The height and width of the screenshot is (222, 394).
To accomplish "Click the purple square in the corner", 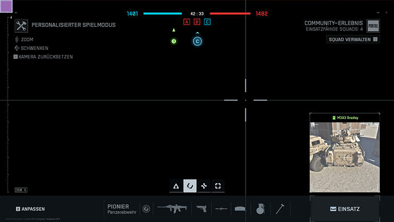I will click(6, 6).
